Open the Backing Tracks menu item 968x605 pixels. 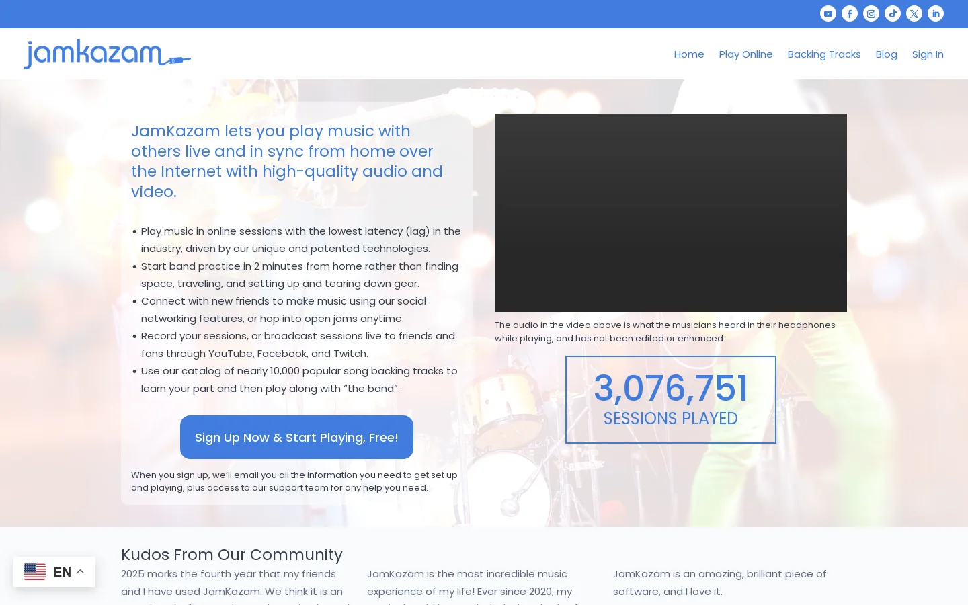(x=824, y=54)
